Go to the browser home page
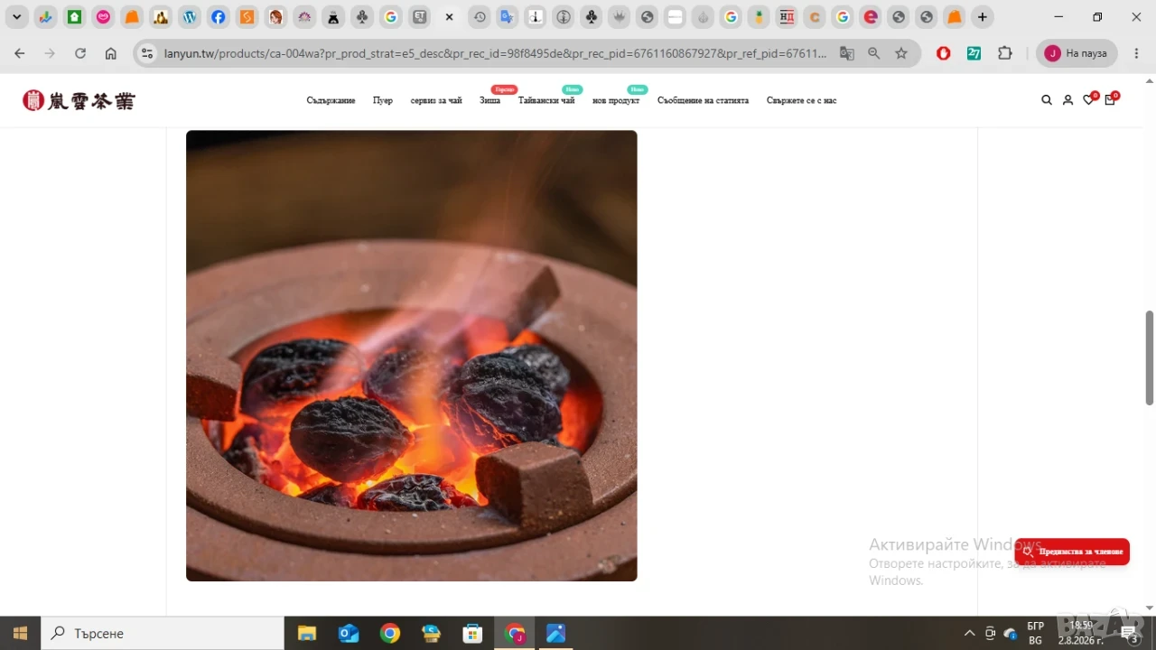This screenshot has width=1156, height=650. [x=110, y=53]
